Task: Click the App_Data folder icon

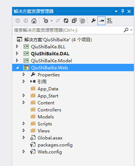Action: [x=33, y=89]
